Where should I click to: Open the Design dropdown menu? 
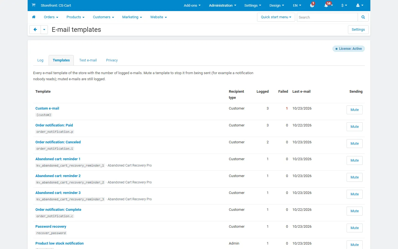[x=277, y=5]
